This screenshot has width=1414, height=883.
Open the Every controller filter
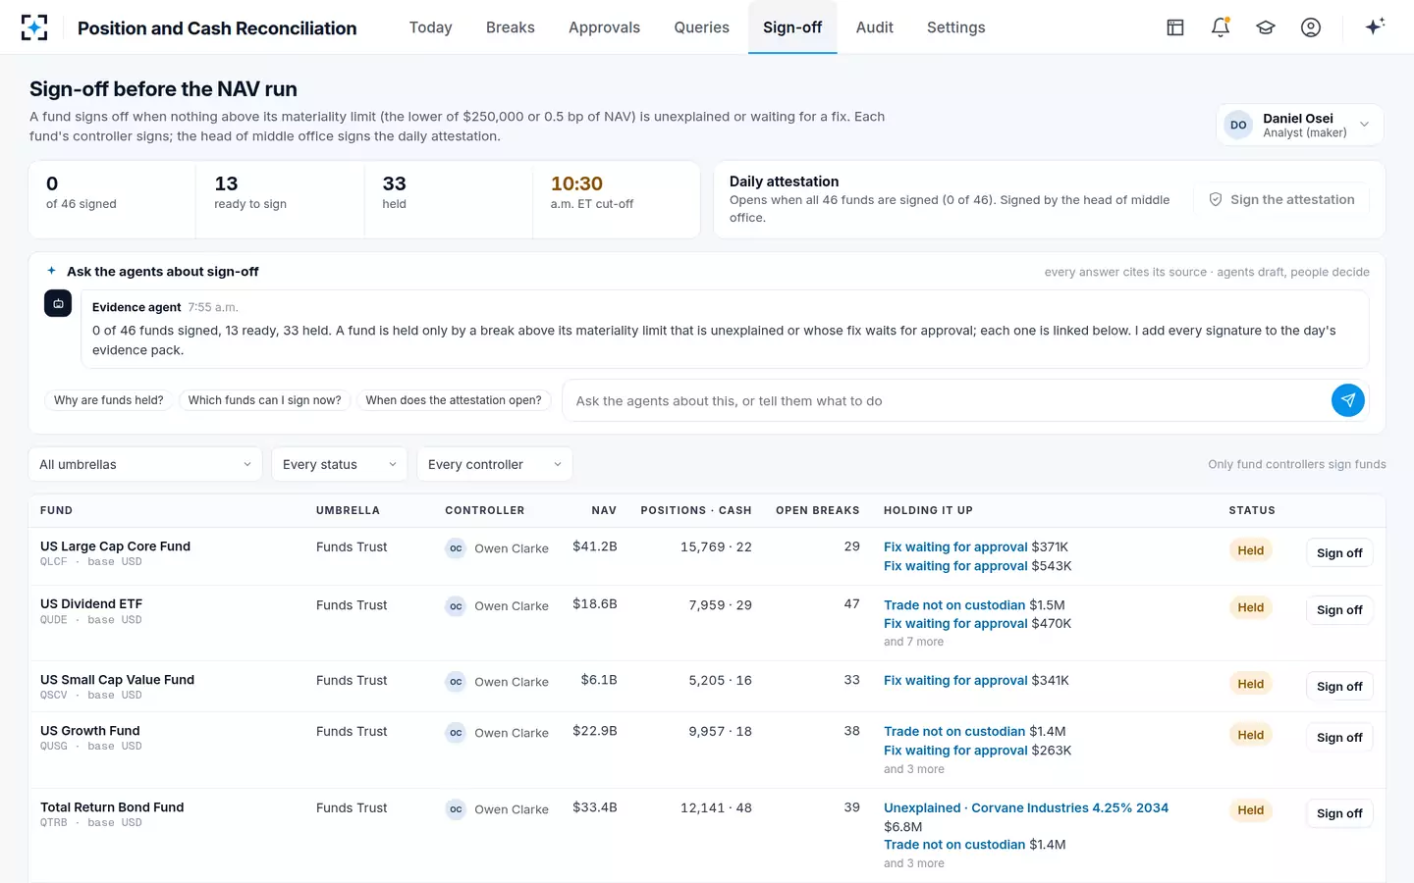[495, 464]
